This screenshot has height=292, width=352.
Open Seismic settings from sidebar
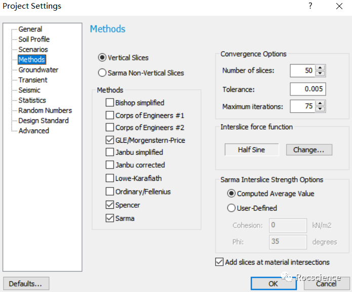29,90
